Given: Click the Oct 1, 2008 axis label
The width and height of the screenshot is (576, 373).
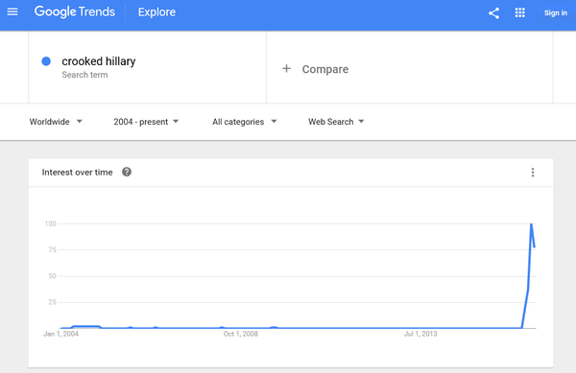Looking at the screenshot, I should [241, 334].
